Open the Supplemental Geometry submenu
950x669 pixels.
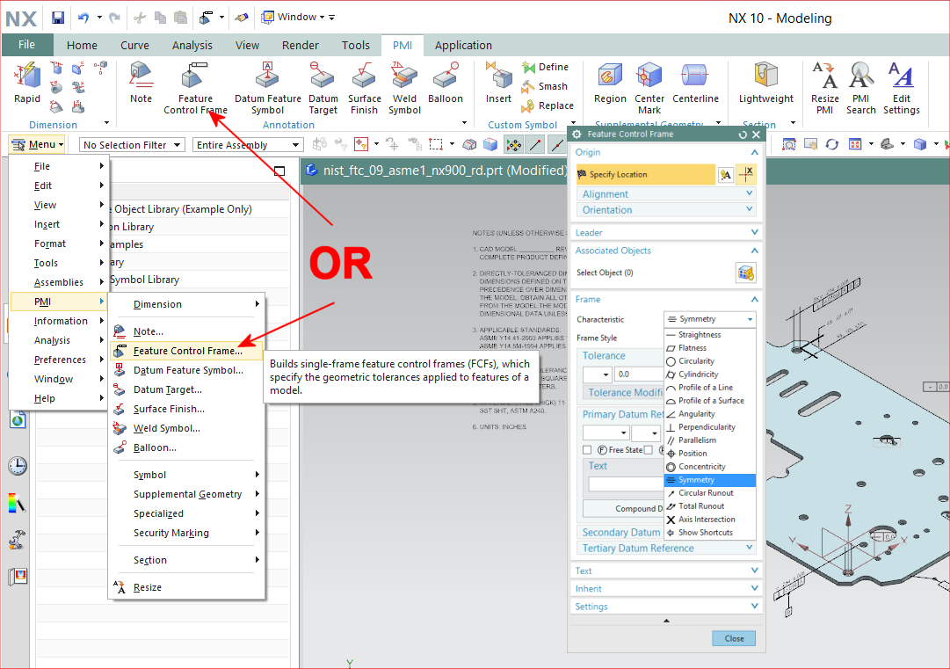point(186,494)
